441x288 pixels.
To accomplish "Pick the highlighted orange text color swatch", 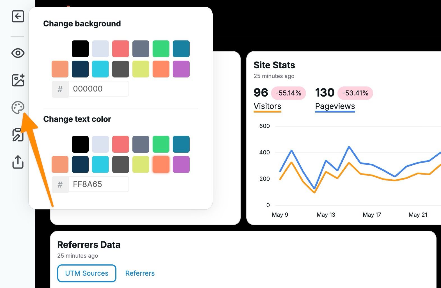I will pos(161,164).
